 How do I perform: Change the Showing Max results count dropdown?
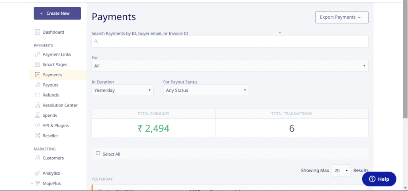click(x=341, y=170)
